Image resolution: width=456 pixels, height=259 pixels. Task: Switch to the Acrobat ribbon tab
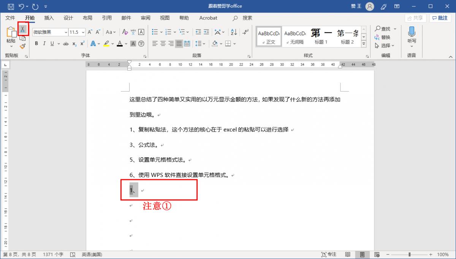tap(208, 18)
